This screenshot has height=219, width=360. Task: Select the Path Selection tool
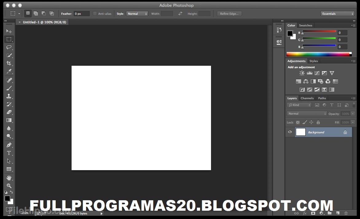point(9,161)
